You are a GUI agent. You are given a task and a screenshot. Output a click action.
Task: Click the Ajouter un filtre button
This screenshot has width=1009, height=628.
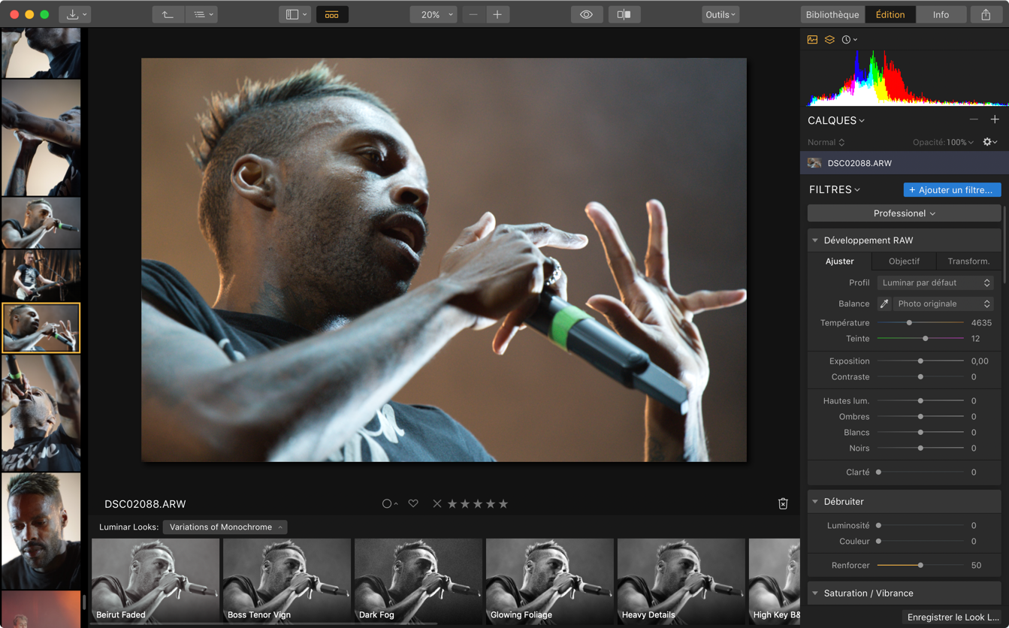point(952,190)
